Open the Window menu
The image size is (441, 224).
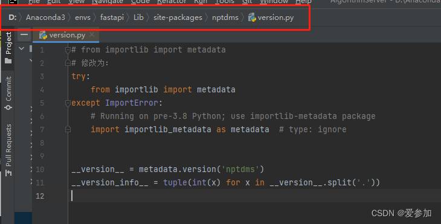tap(274, 2)
